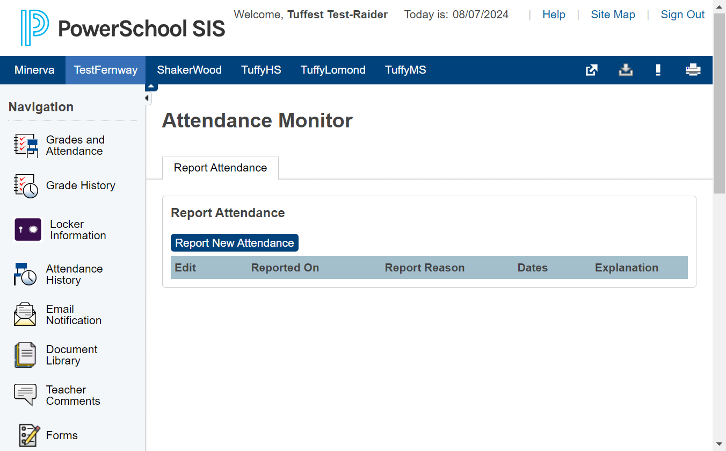Image resolution: width=726 pixels, height=451 pixels.
Task: Switch to the TuffyLomond student tab
Action: click(x=333, y=70)
